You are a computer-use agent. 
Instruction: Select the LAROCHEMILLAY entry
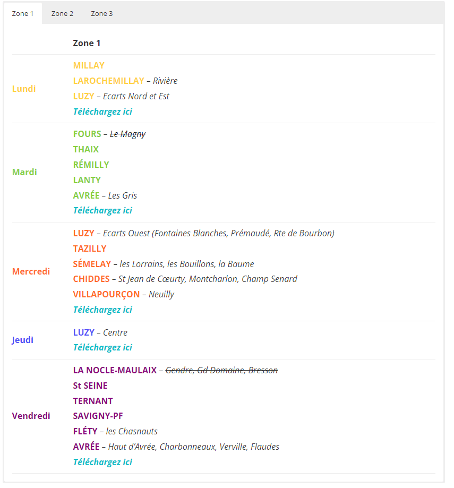coord(108,81)
